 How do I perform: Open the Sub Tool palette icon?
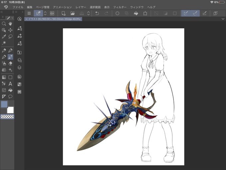pyautogui.click(x=20, y=28)
